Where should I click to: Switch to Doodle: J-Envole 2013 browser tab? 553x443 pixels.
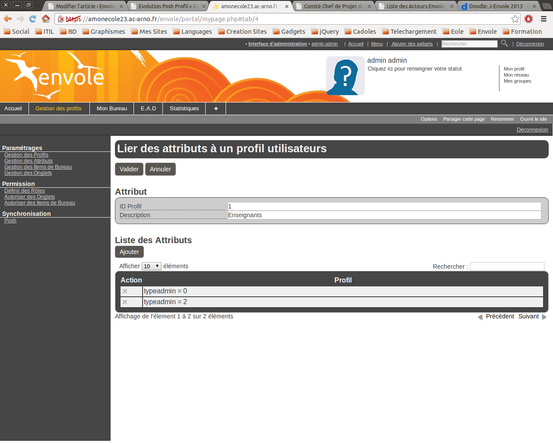pos(496,6)
